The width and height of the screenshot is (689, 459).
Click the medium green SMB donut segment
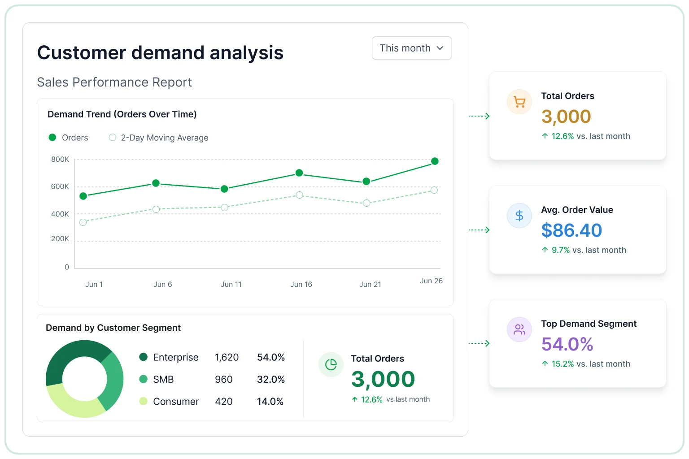[113, 381]
